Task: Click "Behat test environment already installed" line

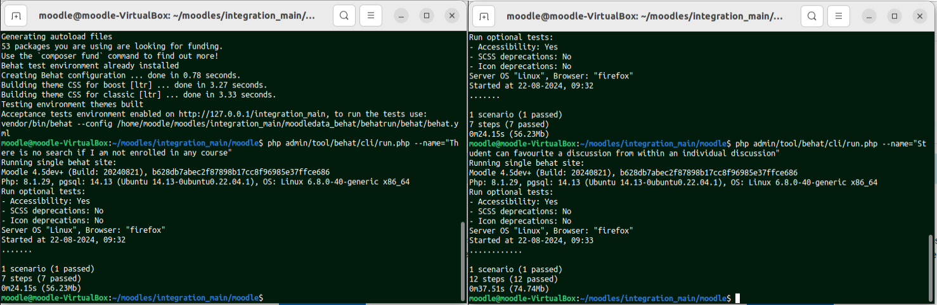Action: pyautogui.click(x=90, y=65)
